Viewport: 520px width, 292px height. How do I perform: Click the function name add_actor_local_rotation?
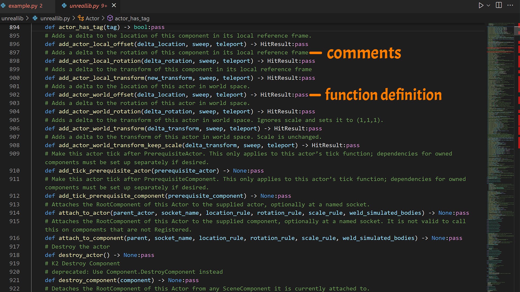(x=100, y=61)
